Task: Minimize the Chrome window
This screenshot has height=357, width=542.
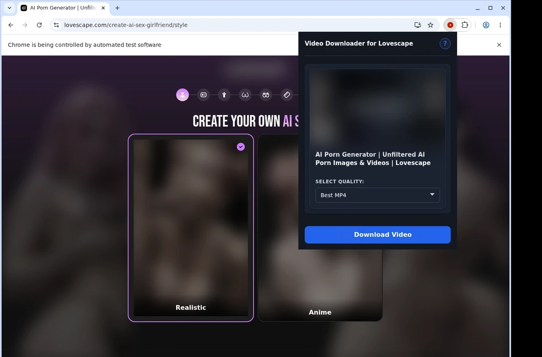Action: point(478,8)
